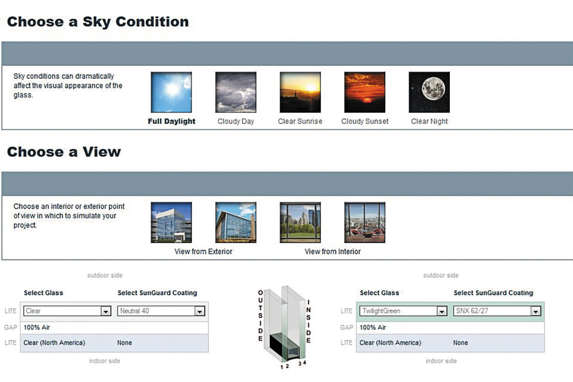Click the View from Exterior label
The width and height of the screenshot is (573, 382).
point(203,251)
